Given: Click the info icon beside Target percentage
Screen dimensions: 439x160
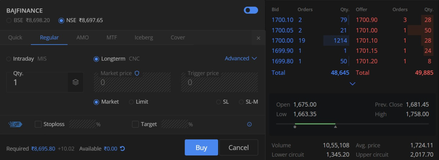Looking at the screenshot, I should click(249, 124).
